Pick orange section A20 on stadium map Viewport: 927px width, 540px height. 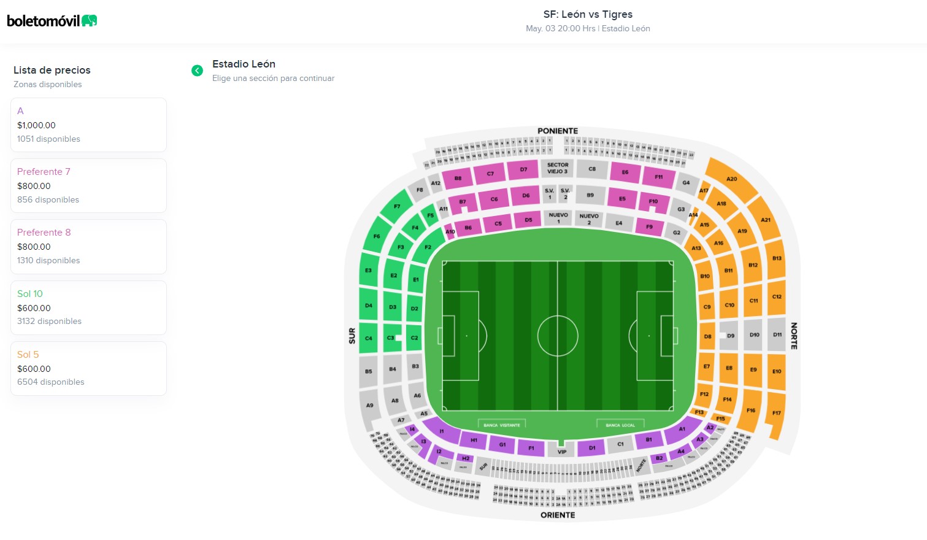tap(731, 179)
